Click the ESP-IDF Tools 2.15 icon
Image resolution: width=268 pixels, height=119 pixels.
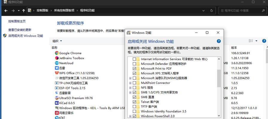57,88
